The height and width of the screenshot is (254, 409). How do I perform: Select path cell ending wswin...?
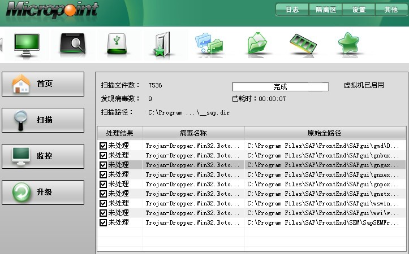(x=325, y=204)
